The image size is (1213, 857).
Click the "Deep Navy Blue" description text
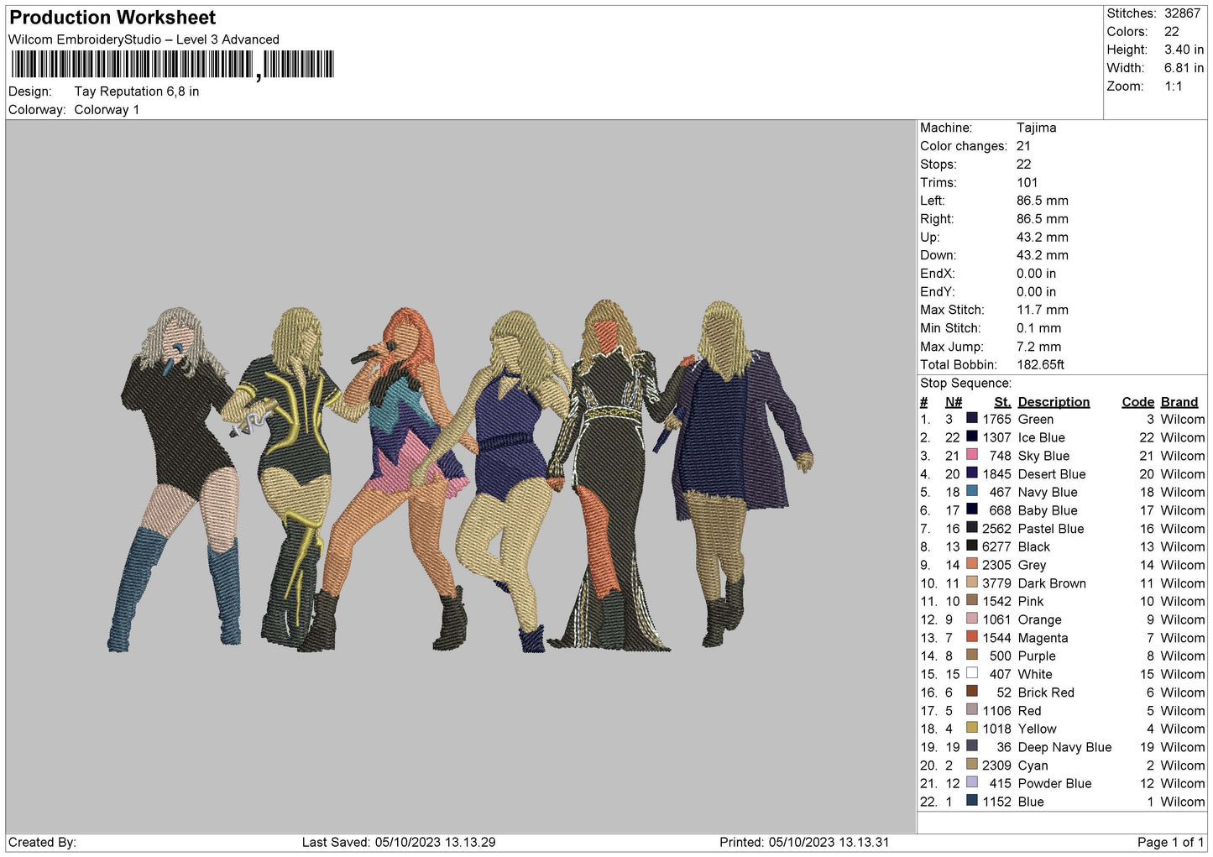click(1064, 747)
